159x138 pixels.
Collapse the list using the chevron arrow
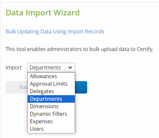coord(70,68)
